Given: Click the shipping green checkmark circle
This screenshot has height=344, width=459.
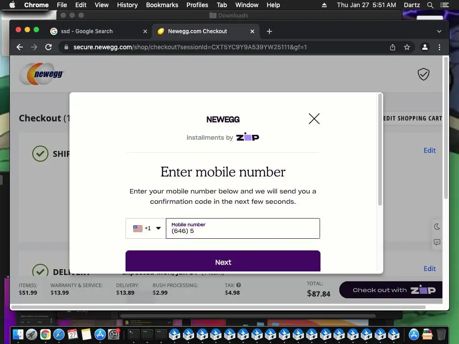Looking at the screenshot, I should [40, 154].
